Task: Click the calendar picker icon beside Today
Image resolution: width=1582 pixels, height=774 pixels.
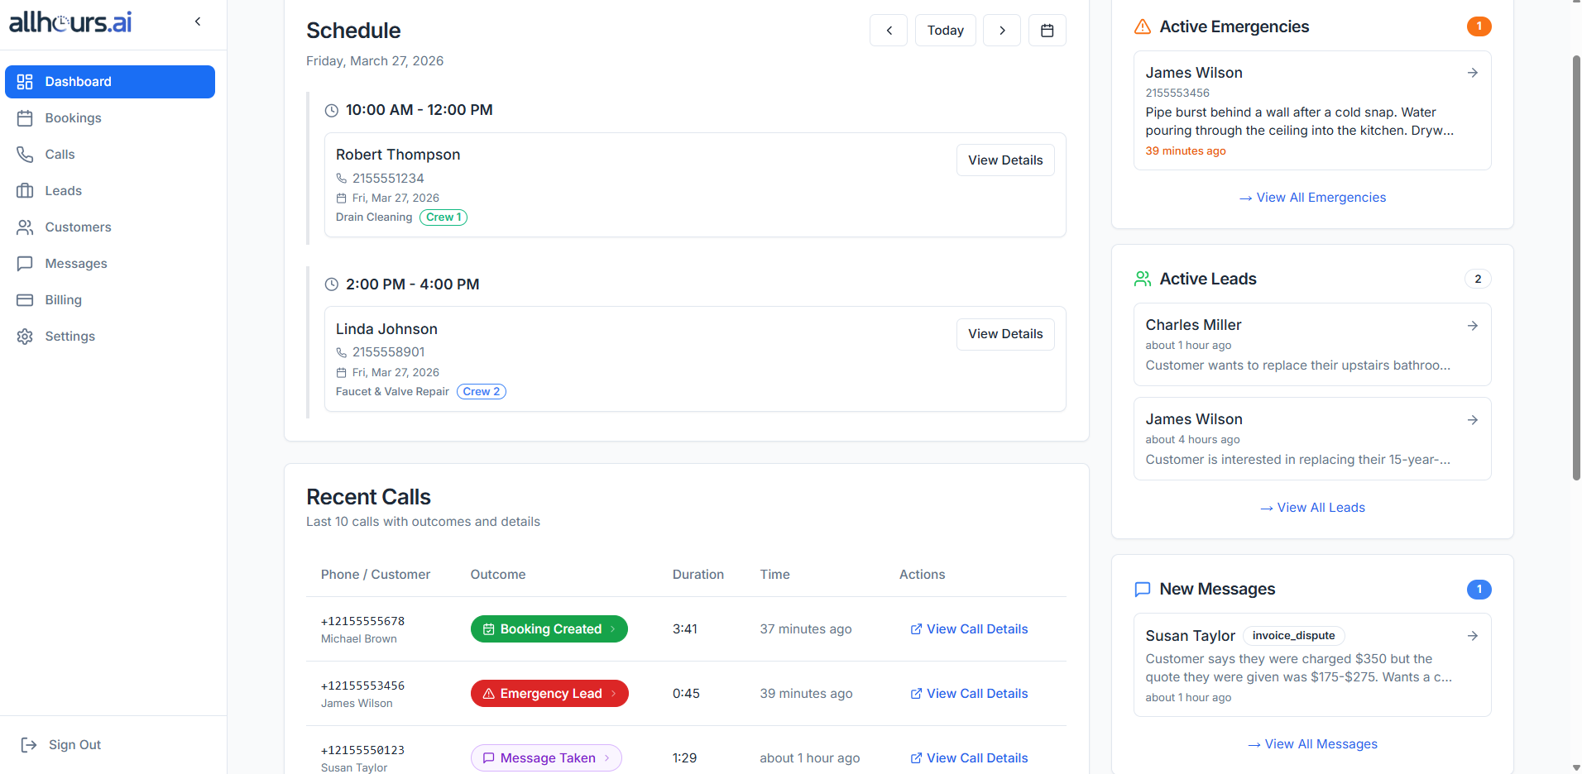Action: click(x=1047, y=30)
